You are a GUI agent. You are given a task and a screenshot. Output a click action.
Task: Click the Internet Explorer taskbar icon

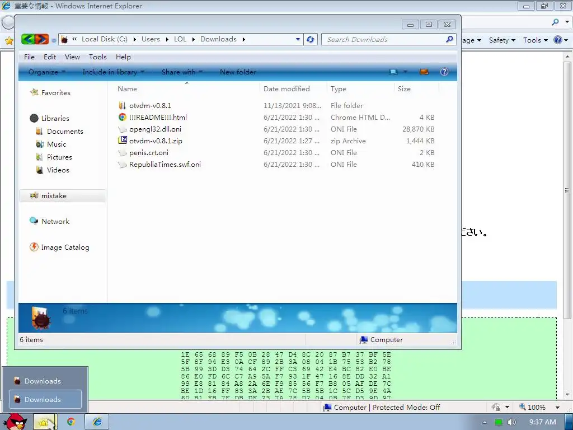tap(97, 422)
